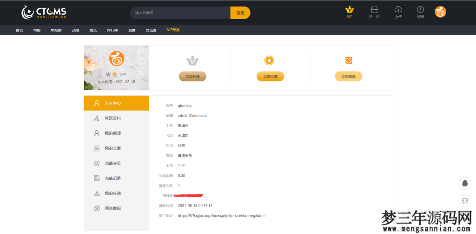The height and width of the screenshot is (234, 476).
Task: Focus the keyword search input field
Action: point(180,13)
